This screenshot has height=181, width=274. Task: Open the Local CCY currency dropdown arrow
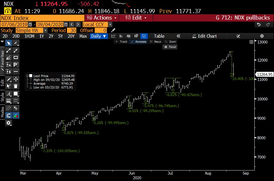point(110,25)
